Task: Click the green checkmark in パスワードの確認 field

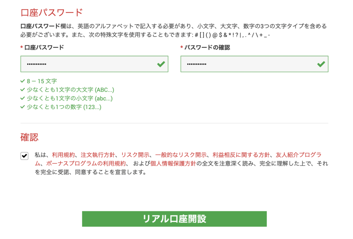Action: tap(321, 64)
